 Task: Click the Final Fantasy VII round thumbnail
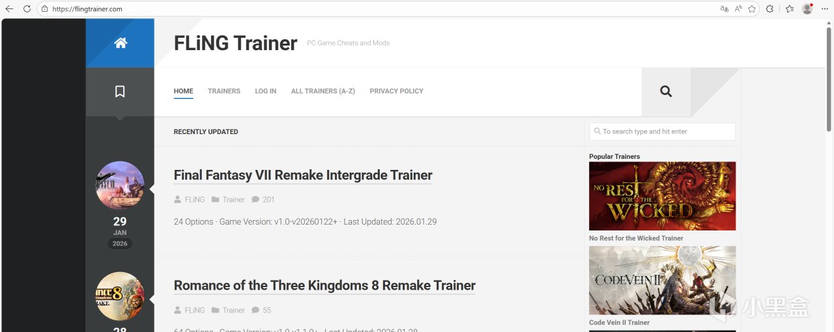pos(120,186)
